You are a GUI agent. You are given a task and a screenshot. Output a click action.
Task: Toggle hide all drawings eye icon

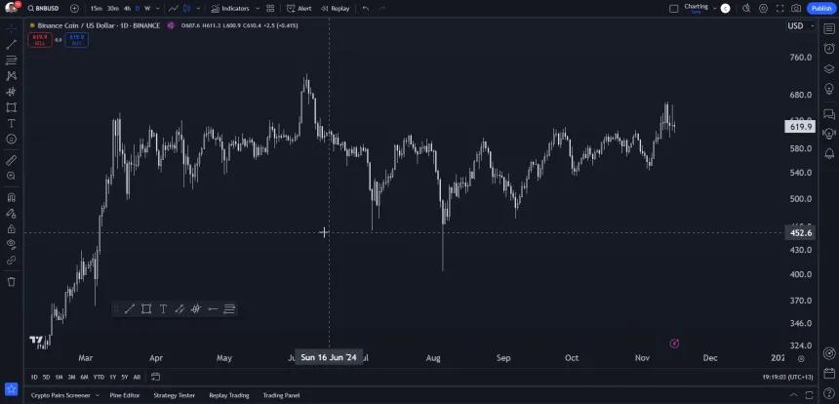[x=12, y=245]
